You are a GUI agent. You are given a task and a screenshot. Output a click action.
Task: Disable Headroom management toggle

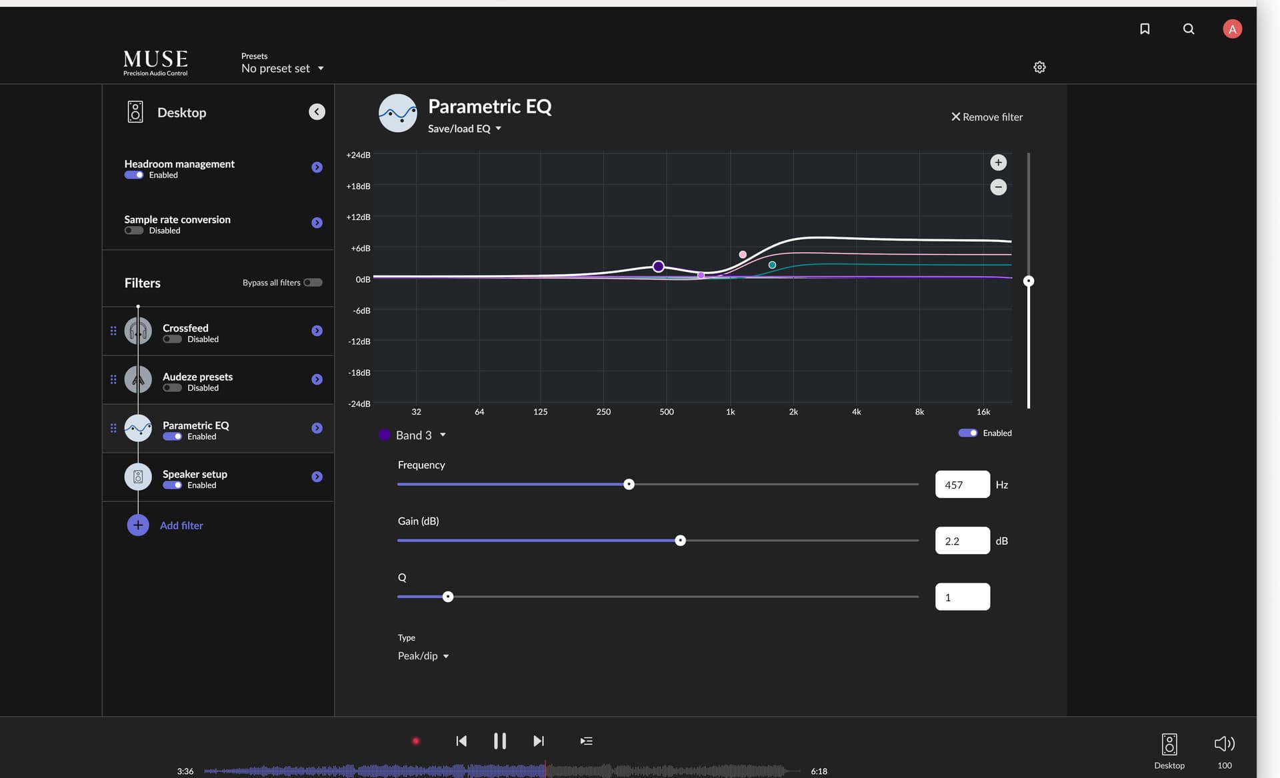point(134,175)
